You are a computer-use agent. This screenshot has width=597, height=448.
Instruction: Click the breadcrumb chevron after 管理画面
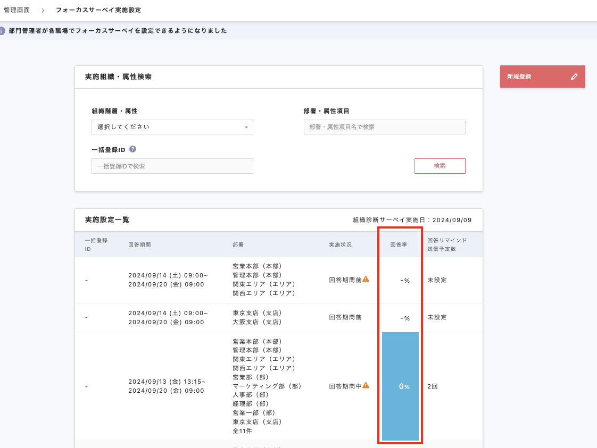[x=43, y=10]
